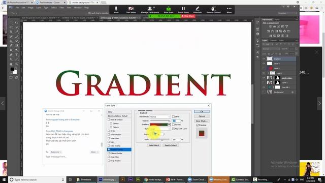
Task: Enable the Inner Shadow checkbox
Action: click(x=109, y=135)
